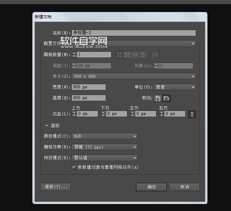Choose portrait orientation icon
The height and width of the screenshot is (211, 231).
coord(158,98)
